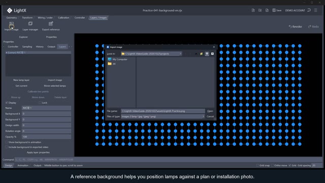Click the save-as document icon next to Save
Viewport: 325px width, 183px height.
tap(267, 10)
